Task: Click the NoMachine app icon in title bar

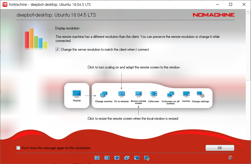Action: [5, 4]
